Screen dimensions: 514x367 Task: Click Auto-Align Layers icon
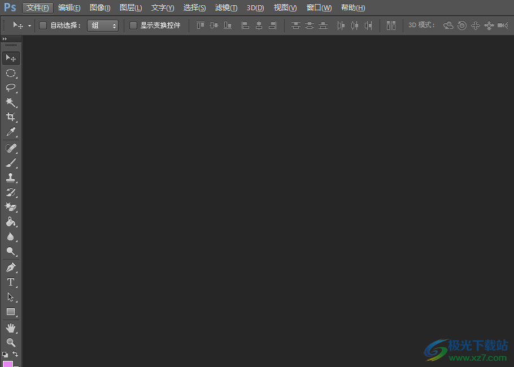coord(391,25)
